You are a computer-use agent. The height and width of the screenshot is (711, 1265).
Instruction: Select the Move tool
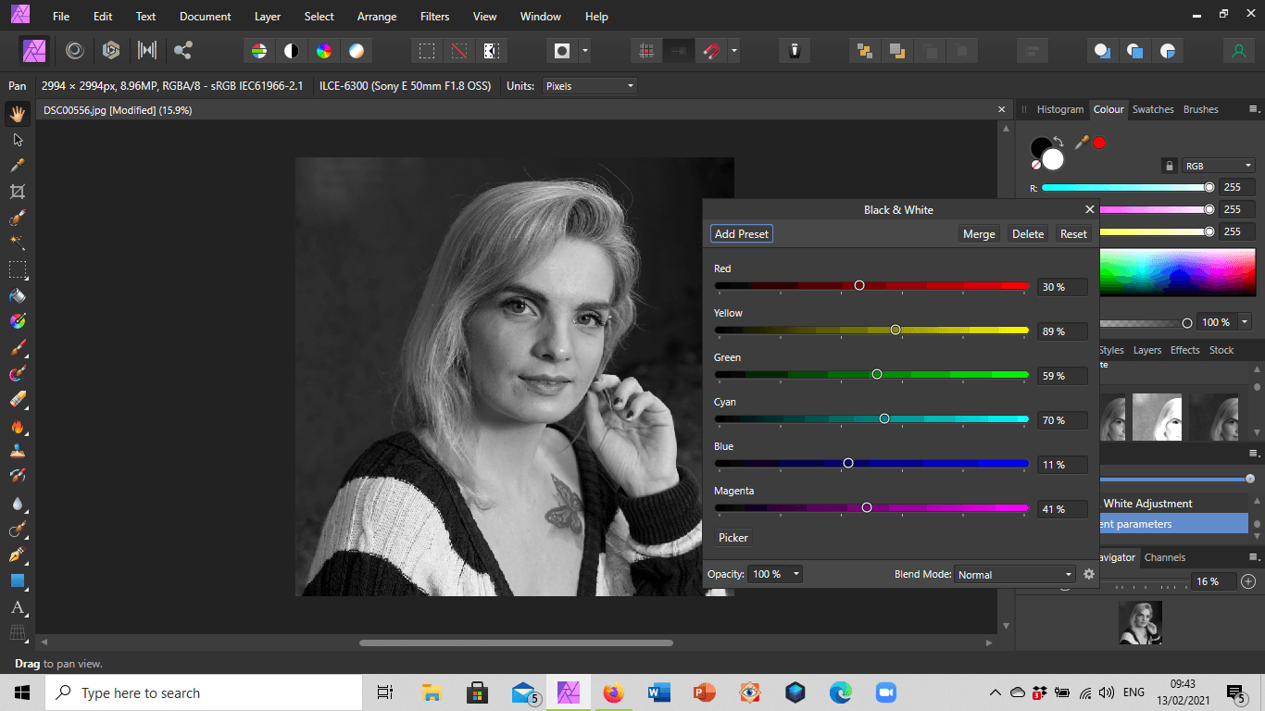tap(17, 139)
